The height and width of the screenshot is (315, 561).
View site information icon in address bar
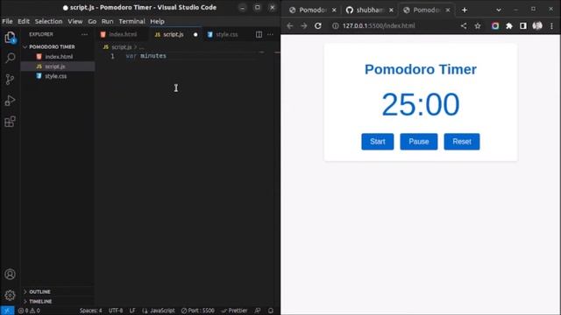pyautogui.click(x=335, y=25)
